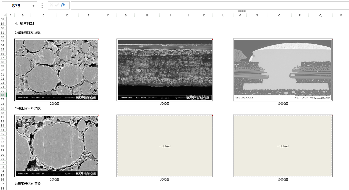Click inside the empty formula bar
349x190 pixels.
(205, 6)
